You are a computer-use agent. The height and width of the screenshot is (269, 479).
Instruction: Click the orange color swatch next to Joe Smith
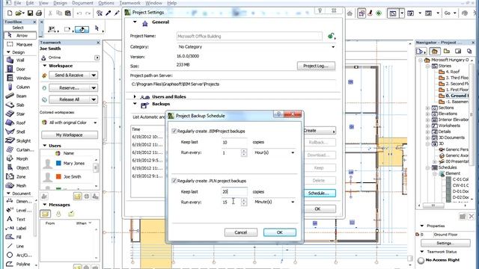coord(58,176)
